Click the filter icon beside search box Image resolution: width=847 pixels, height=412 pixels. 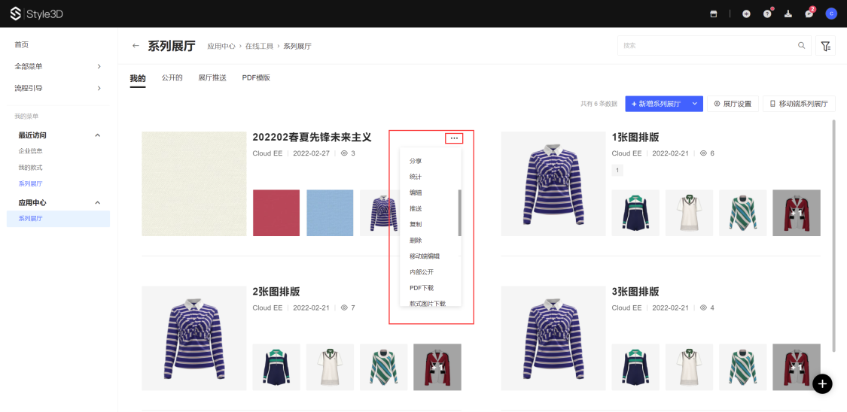(x=826, y=46)
